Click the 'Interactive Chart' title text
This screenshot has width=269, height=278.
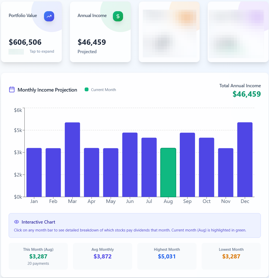(38, 222)
